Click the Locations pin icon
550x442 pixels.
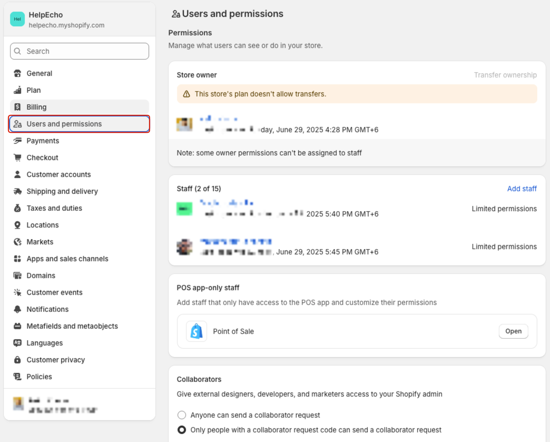coord(18,225)
